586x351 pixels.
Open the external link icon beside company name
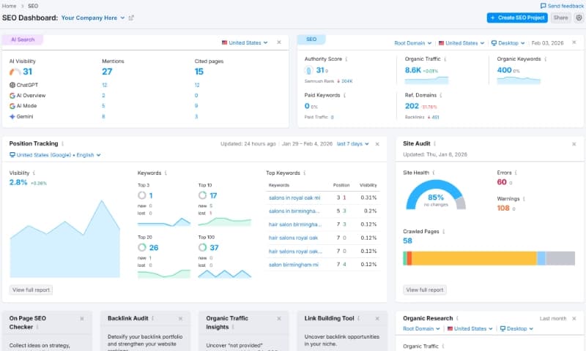(x=131, y=18)
